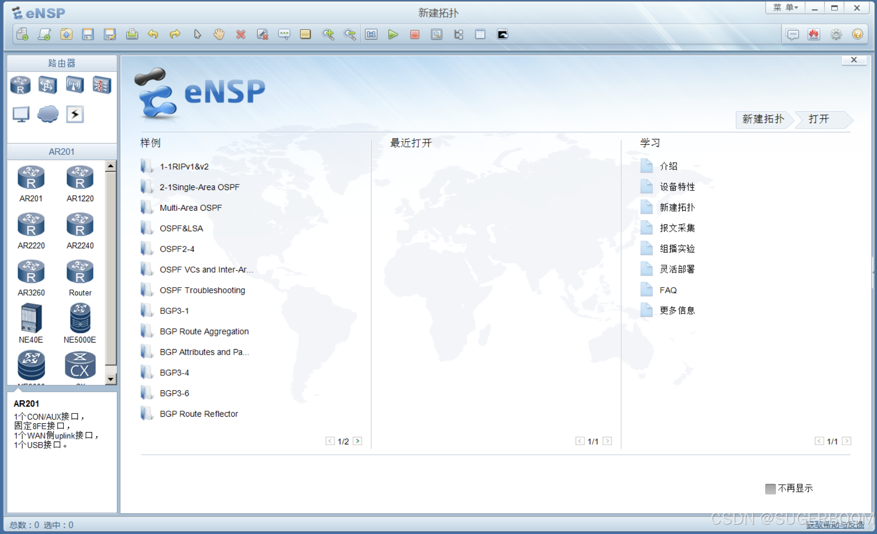This screenshot has height=534, width=877.
Task: Select the Firewall device category icon
Action: [x=101, y=85]
